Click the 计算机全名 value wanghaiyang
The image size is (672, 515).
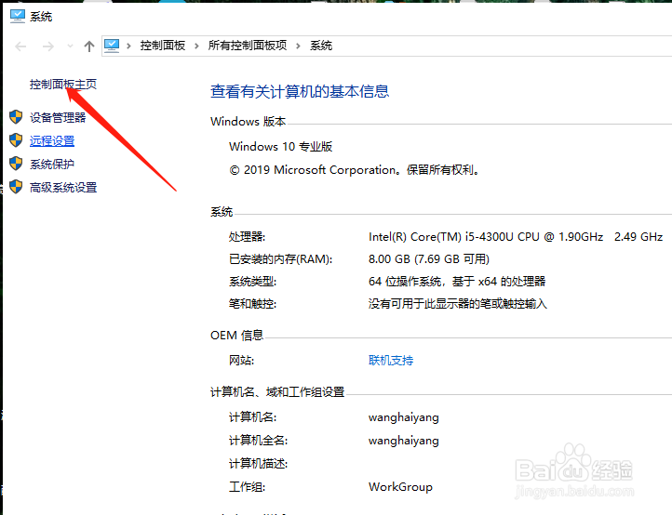coord(404,441)
